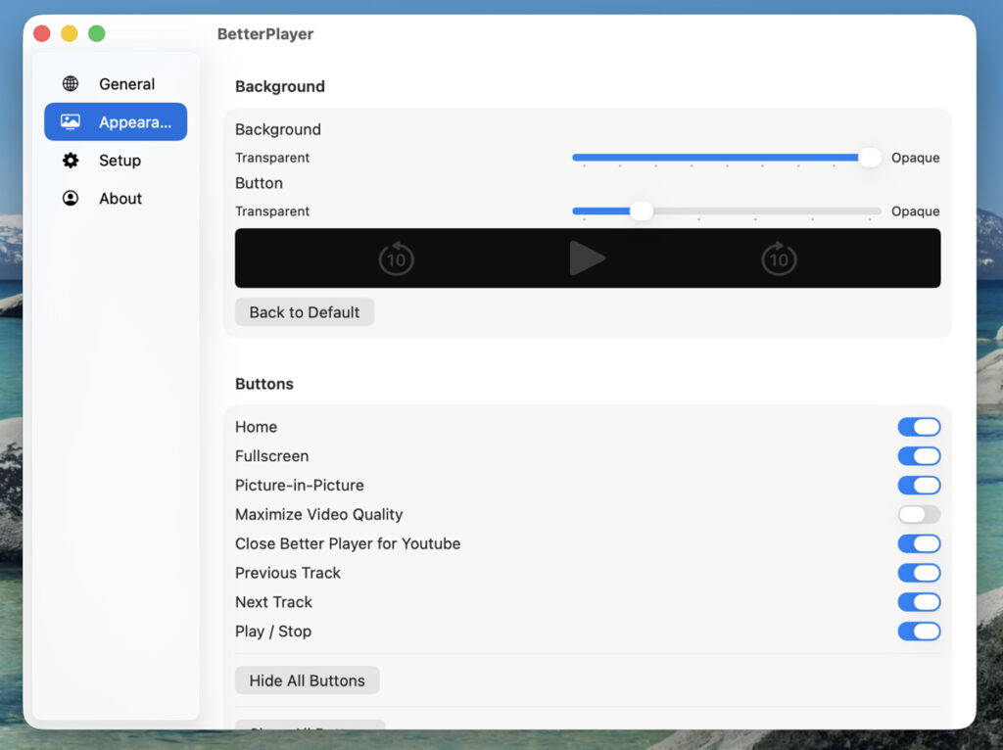The image size is (1003, 750).
Task: Turn off the Fullscreen toggle
Action: click(x=919, y=456)
